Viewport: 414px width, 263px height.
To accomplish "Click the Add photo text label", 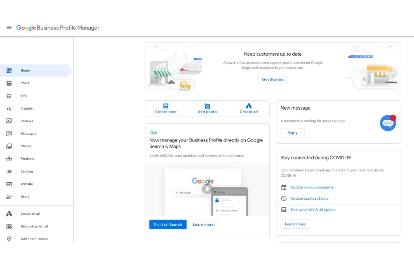I will [207, 112].
